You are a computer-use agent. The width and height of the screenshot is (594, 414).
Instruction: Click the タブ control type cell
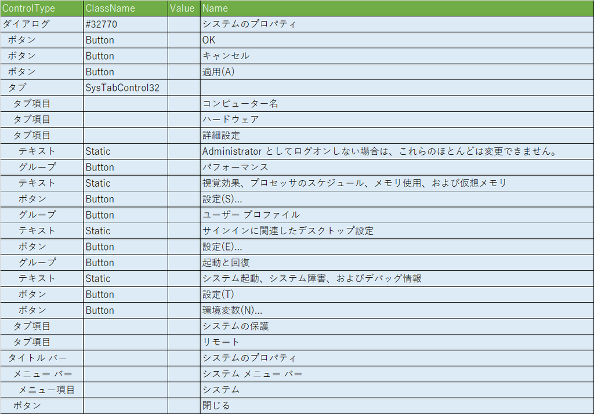point(42,88)
